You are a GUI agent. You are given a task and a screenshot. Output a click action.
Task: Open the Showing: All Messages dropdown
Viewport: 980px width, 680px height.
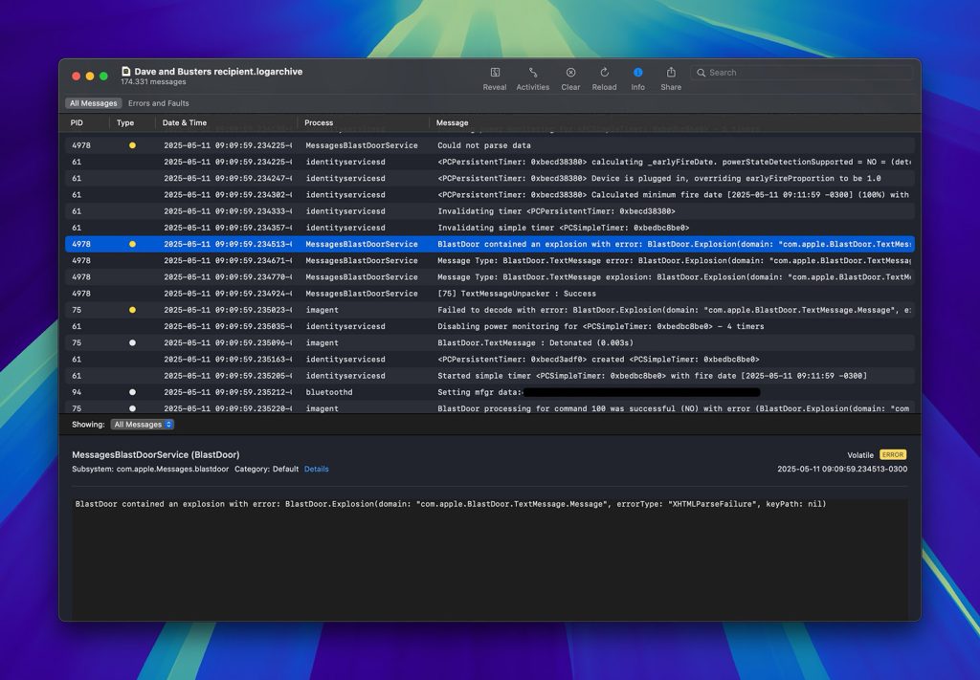tap(144, 424)
